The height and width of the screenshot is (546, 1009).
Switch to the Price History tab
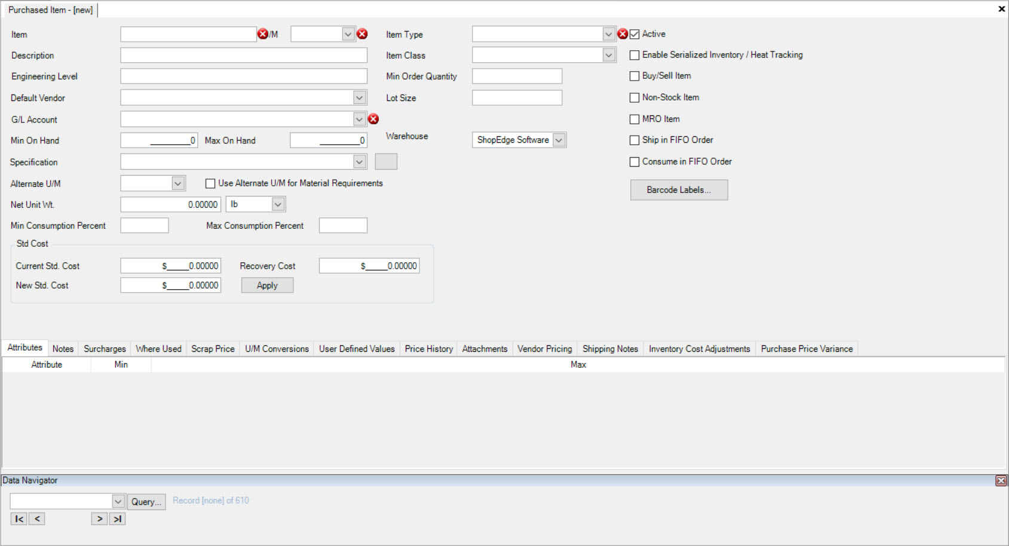429,349
